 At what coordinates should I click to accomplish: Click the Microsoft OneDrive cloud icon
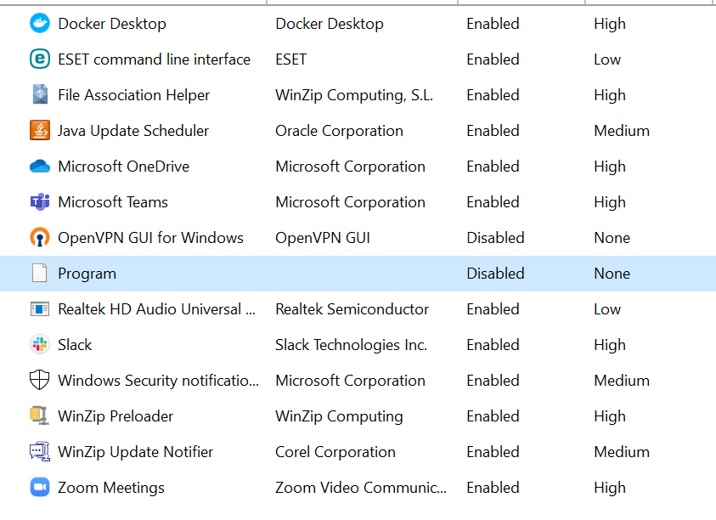(40, 166)
